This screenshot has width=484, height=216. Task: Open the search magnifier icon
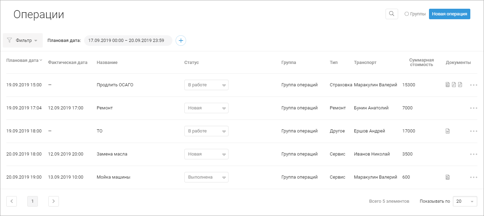tap(391, 14)
